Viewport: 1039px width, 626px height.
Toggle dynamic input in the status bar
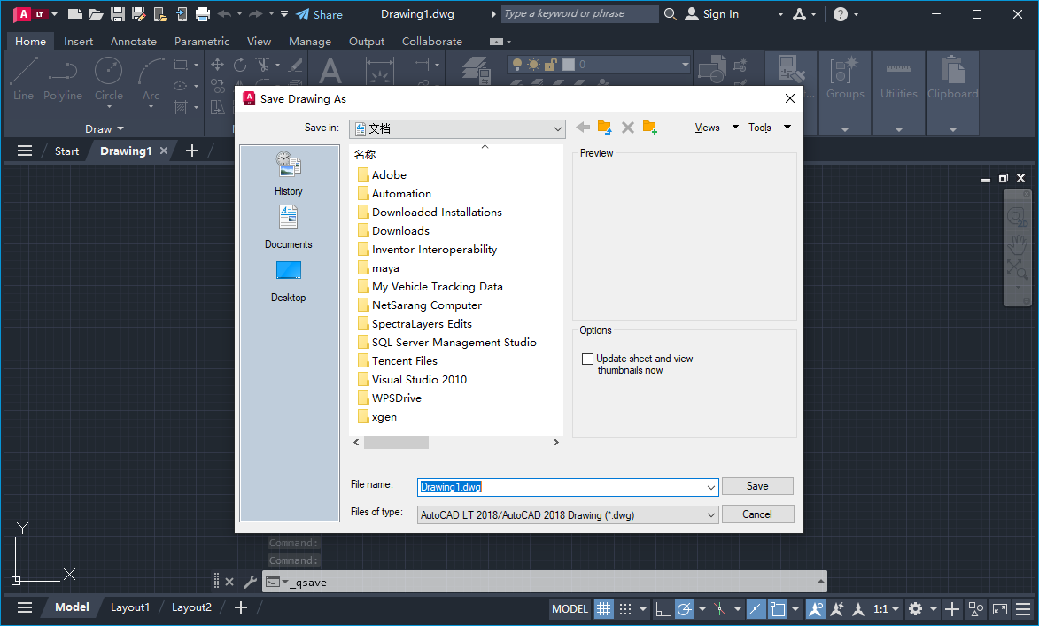click(756, 608)
